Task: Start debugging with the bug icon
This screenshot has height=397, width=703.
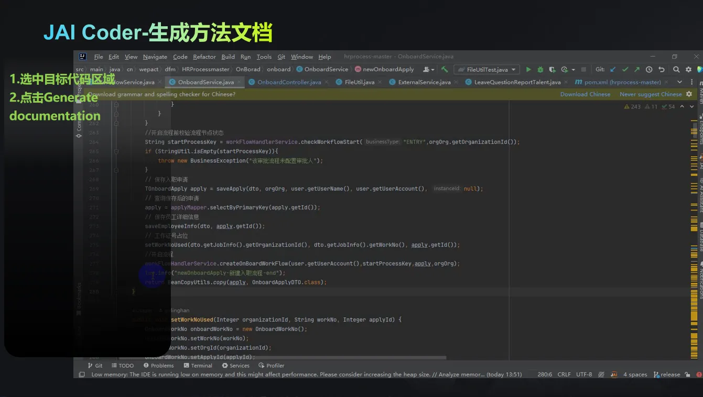Action: coord(540,70)
